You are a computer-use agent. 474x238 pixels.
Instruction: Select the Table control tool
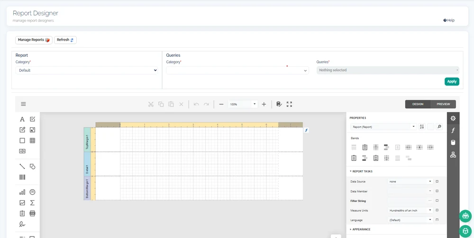[32, 140]
